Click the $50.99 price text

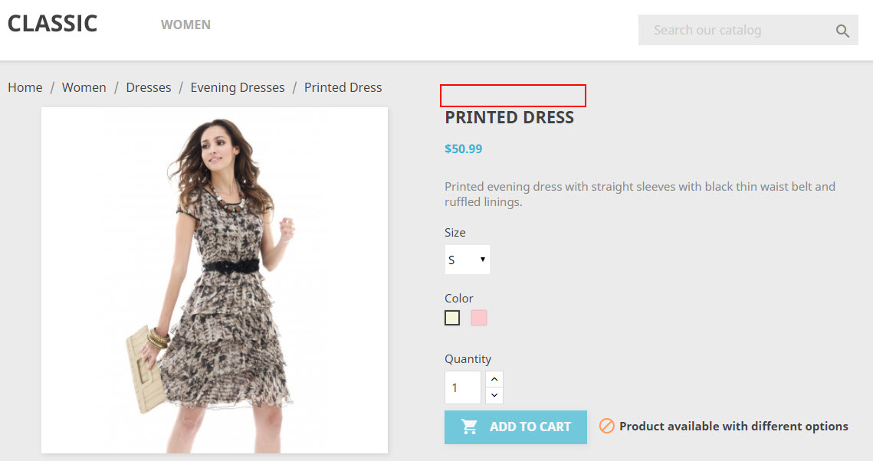pyautogui.click(x=463, y=149)
